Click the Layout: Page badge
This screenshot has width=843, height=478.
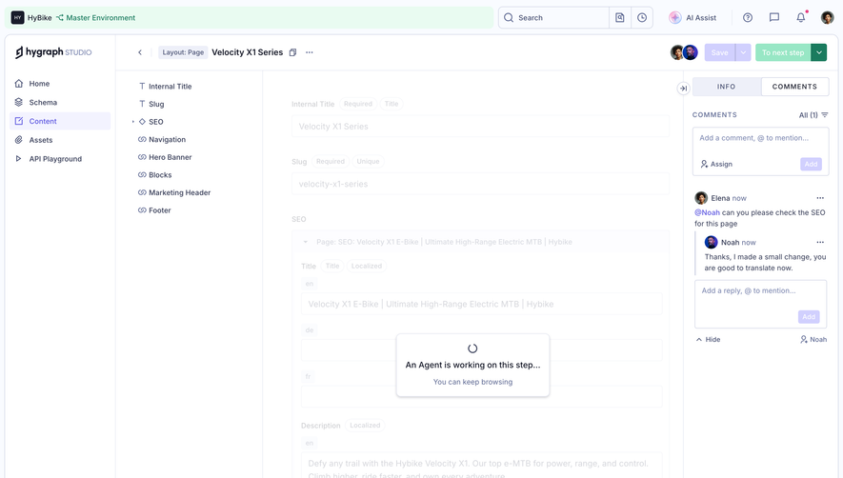pyautogui.click(x=183, y=52)
